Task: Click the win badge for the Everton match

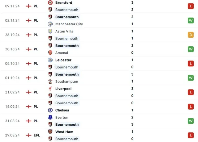Action: coord(190,121)
